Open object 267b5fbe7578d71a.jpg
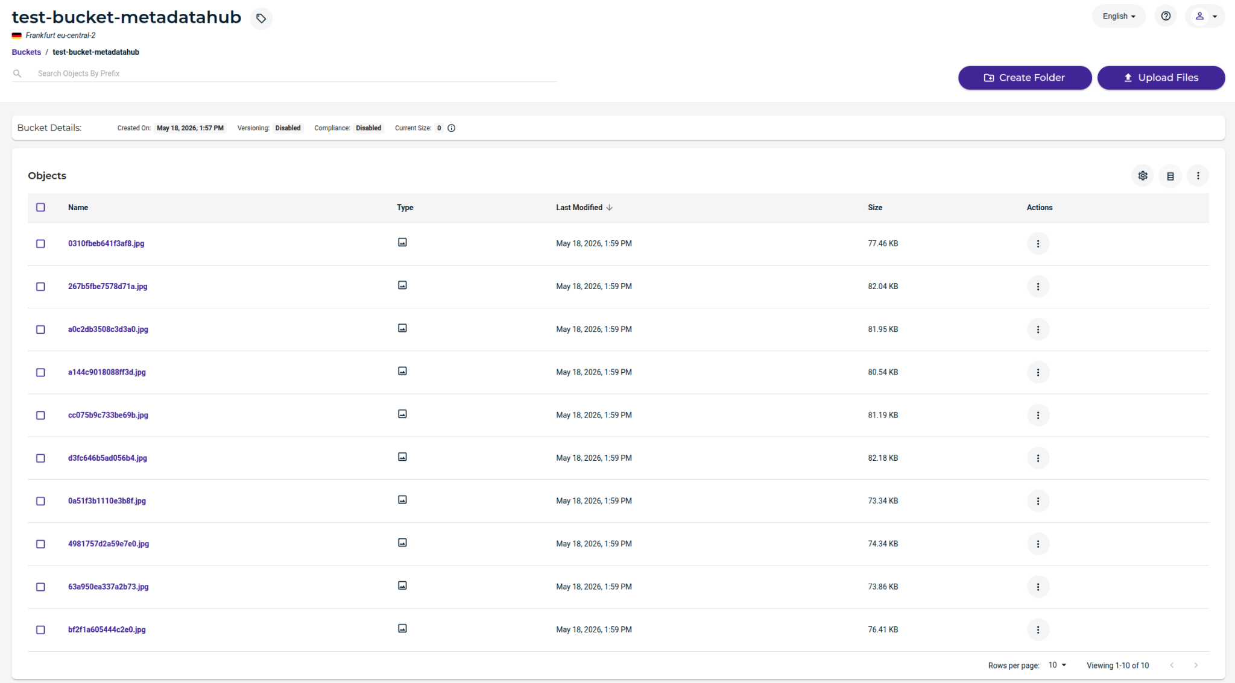Screen dimensions: 1235x683 pos(107,286)
